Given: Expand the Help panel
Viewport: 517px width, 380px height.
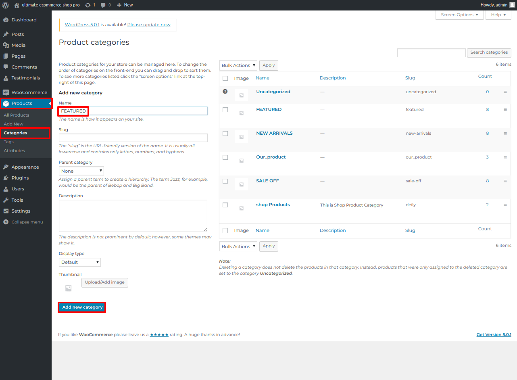Looking at the screenshot, I should coord(498,15).
